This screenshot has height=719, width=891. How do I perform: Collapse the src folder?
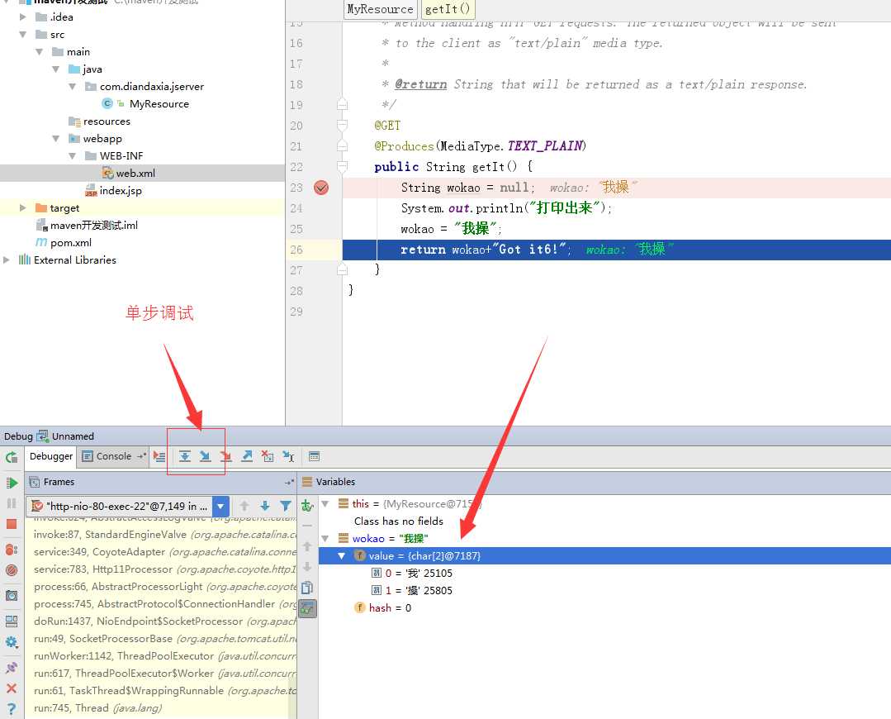[23, 35]
